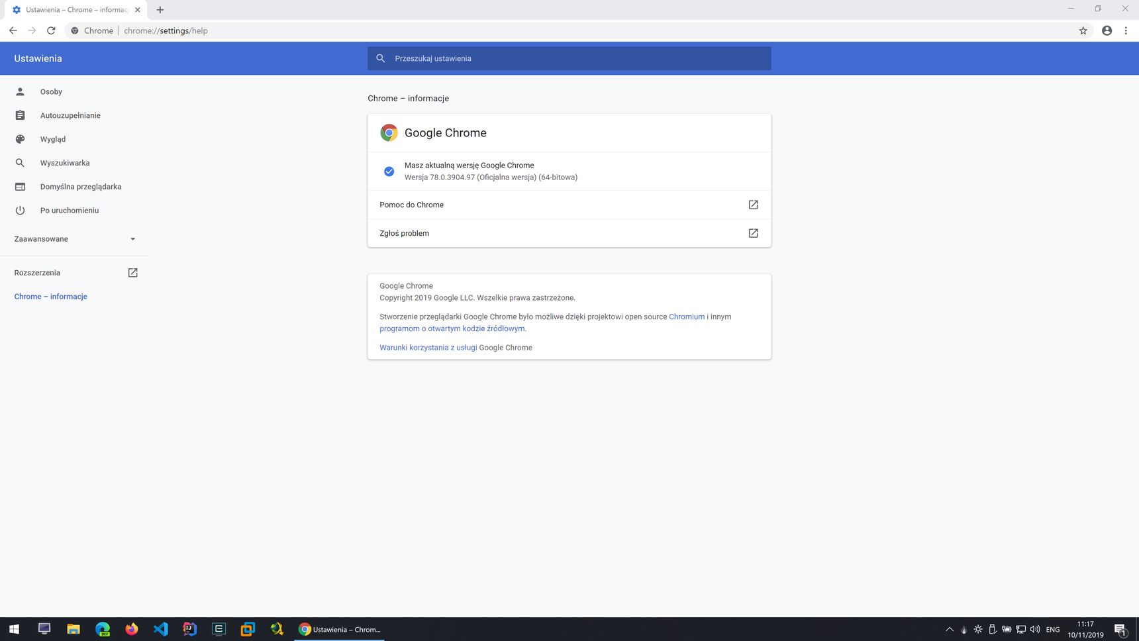
Task: Open the profile avatar menu
Action: (x=1107, y=30)
